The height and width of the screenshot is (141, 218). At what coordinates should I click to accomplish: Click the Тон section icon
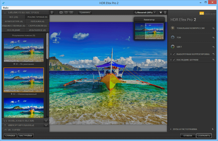point(173,38)
